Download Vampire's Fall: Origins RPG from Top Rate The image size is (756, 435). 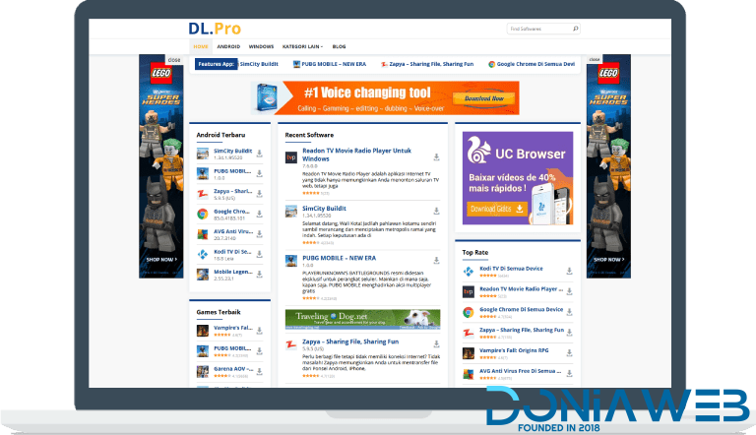[569, 353]
